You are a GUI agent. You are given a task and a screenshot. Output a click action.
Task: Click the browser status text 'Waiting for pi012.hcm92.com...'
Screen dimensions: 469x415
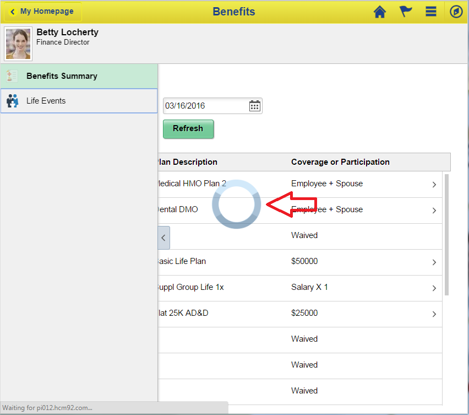click(x=47, y=408)
